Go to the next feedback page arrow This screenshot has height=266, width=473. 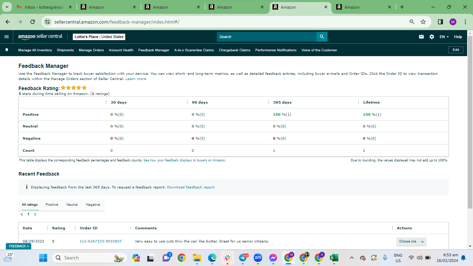click(35, 214)
